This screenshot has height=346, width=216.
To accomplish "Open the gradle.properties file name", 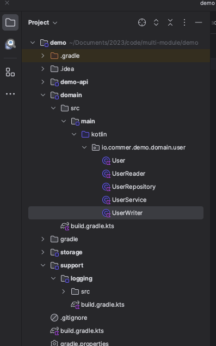I will click(84, 343).
